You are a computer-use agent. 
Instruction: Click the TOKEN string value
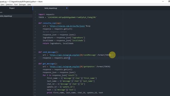pos(72,17)
